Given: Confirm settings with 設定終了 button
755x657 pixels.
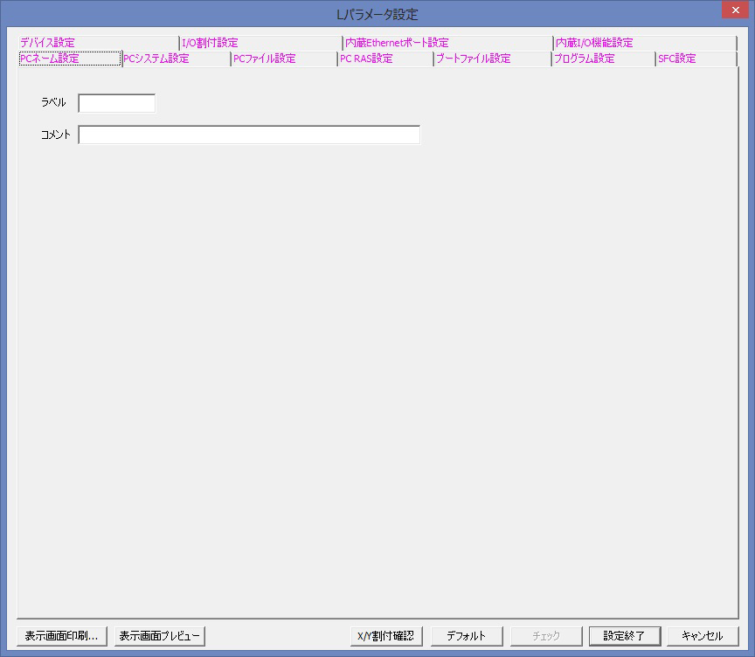Looking at the screenshot, I should (x=625, y=636).
